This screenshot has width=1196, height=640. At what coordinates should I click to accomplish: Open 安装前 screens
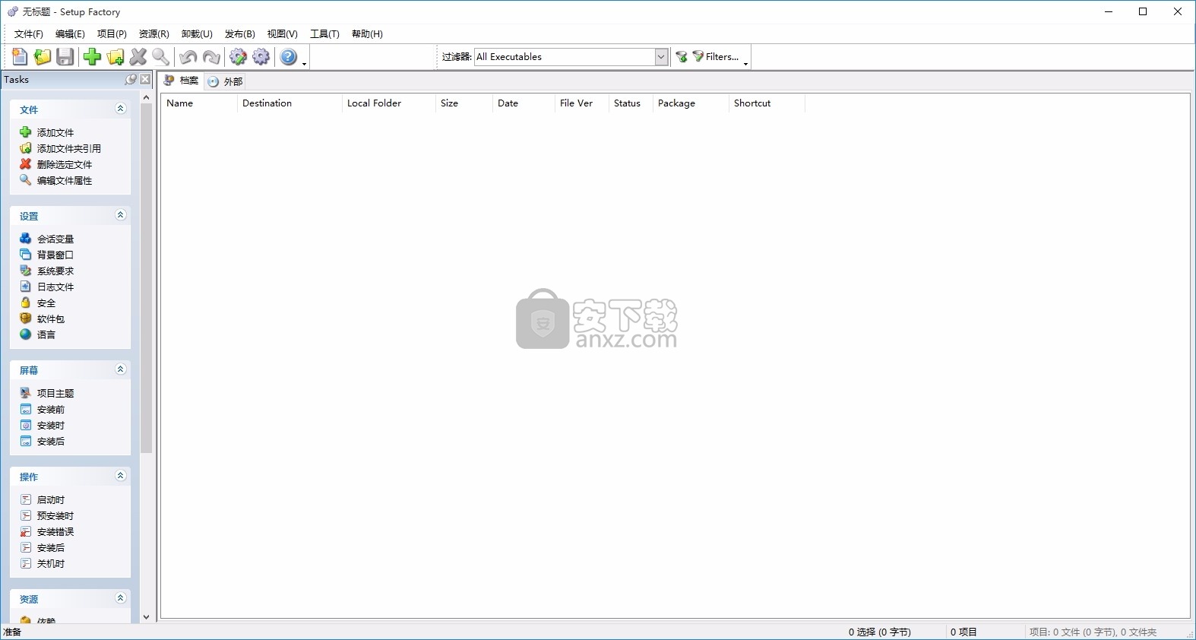[x=51, y=409]
